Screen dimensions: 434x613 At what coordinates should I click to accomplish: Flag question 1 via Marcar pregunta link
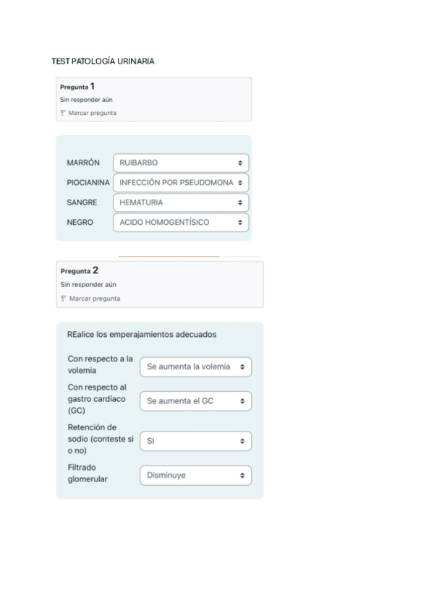(x=92, y=113)
